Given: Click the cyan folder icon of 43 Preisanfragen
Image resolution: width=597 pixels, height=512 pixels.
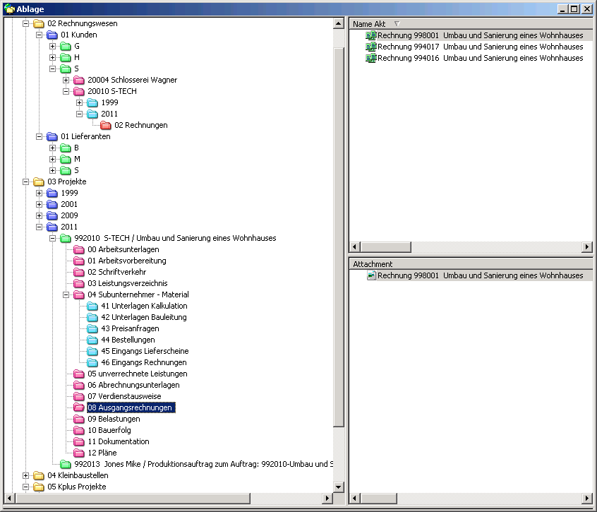Looking at the screenshot, I should 92,329.
